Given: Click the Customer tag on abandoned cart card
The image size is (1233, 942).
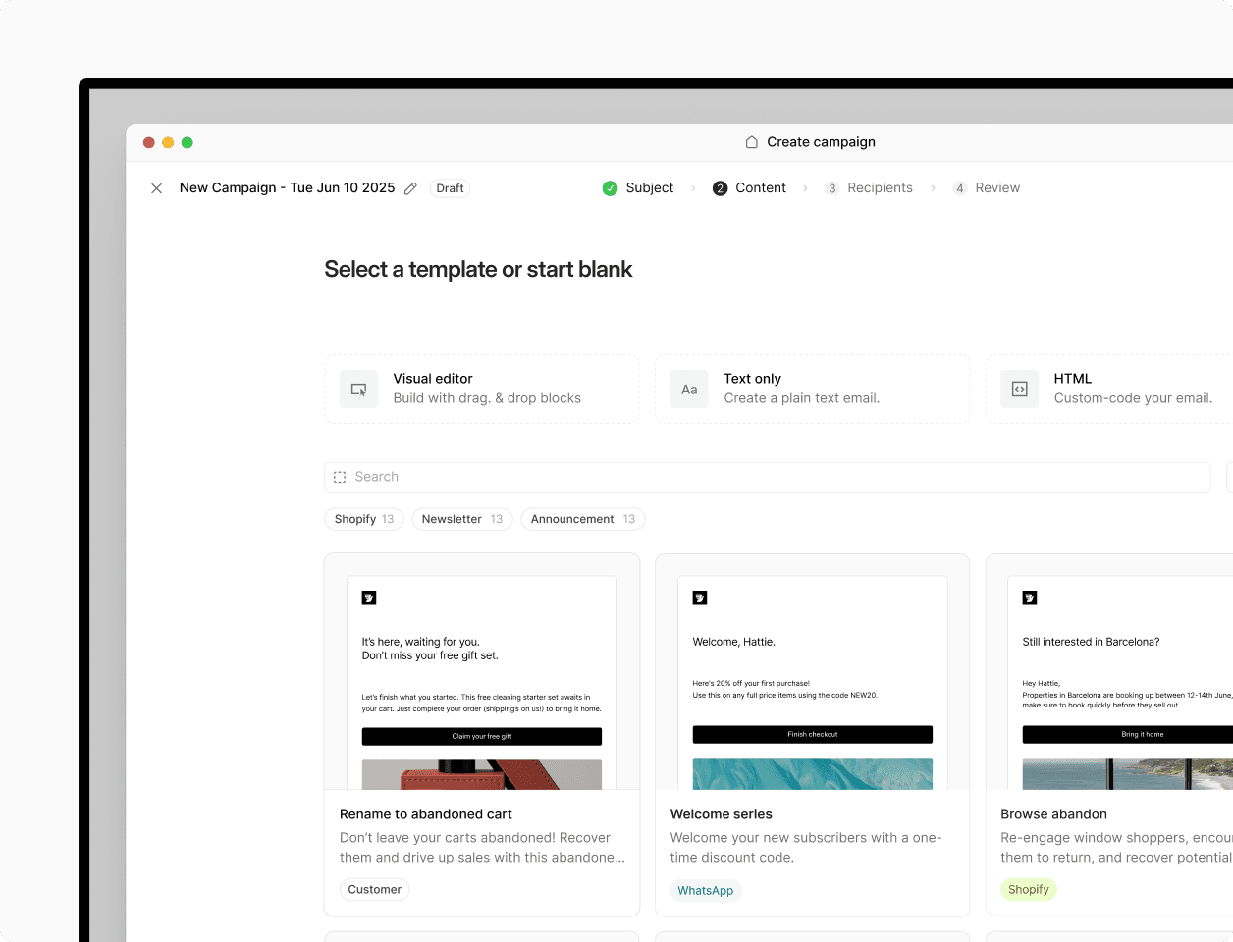Looking at the screenshot, I should click(x=375, y=890).
